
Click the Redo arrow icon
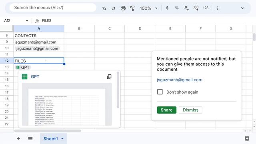114,8
